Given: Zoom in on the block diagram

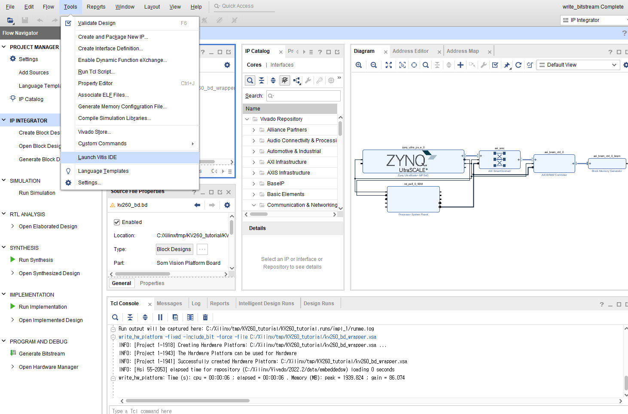Looking at the screenshot, I should pos(359,65).
